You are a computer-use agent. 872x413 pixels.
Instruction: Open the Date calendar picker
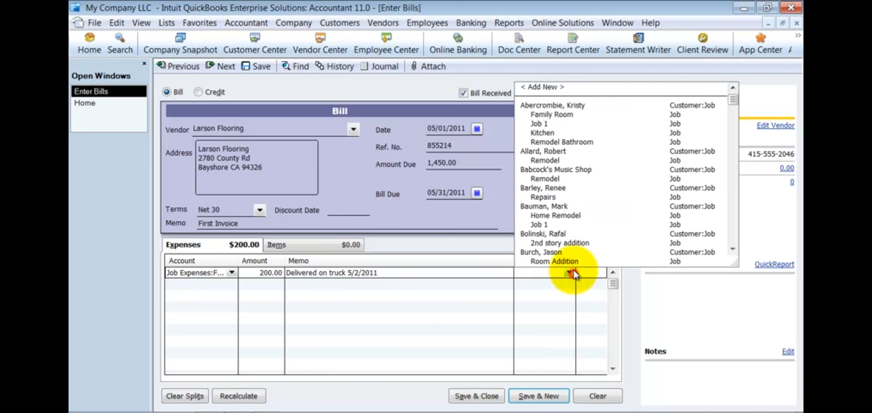point(477,129)
